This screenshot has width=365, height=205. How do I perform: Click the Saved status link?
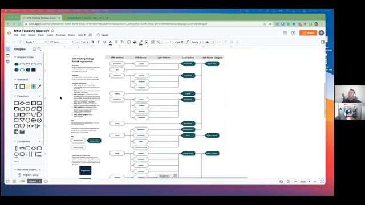105,35
